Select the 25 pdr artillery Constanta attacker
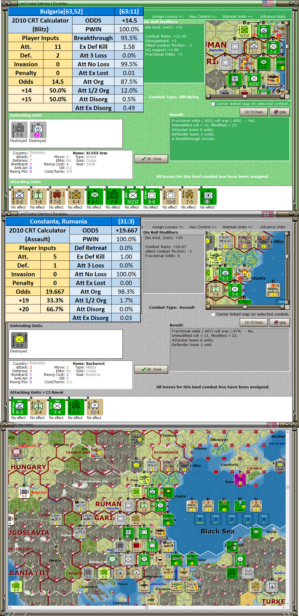The image size is (299, 616). coord(95,407)
